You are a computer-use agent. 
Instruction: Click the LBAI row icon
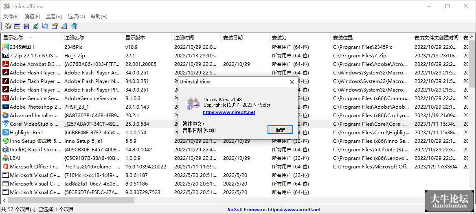(x=5, y=158)
